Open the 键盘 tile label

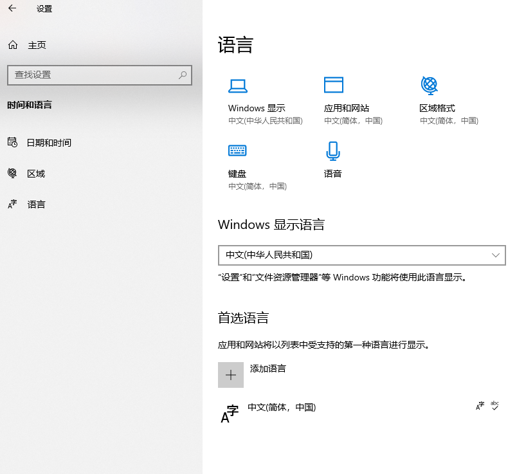click(237, 174)
